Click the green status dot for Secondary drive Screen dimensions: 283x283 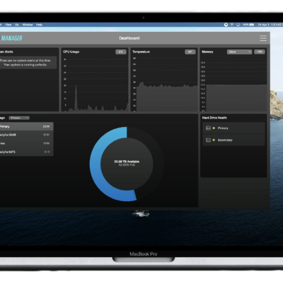point(214,140)
